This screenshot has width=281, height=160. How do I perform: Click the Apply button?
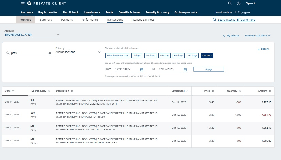[x=208, y=69]
